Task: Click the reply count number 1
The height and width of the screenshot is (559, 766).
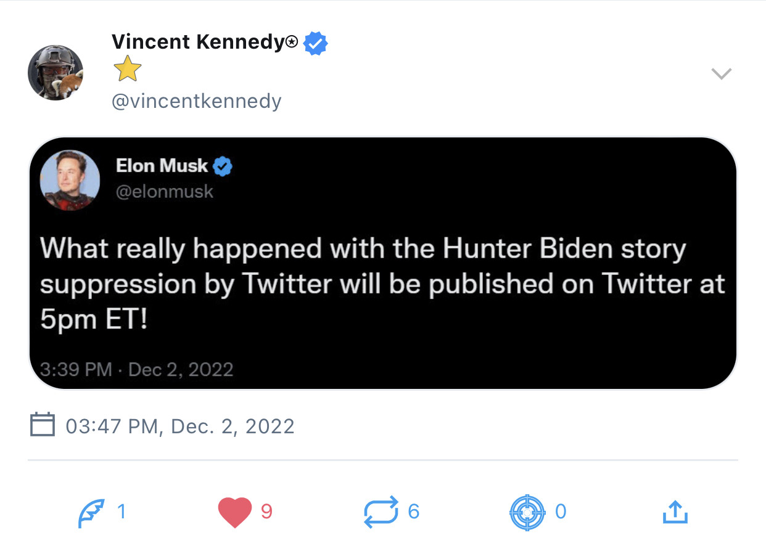Action: tap(121, 512)
